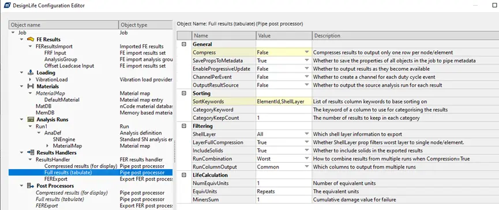Expand the MaterialMap node under AnaDef
The image size is (499, 210).
coord(47,146)
